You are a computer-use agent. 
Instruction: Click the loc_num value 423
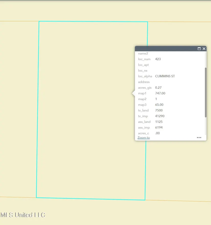pyautogui.click(x=158, y=59)
